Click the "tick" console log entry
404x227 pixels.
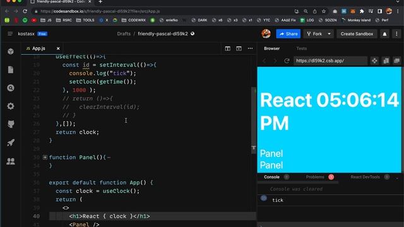[x=278, y=200]
